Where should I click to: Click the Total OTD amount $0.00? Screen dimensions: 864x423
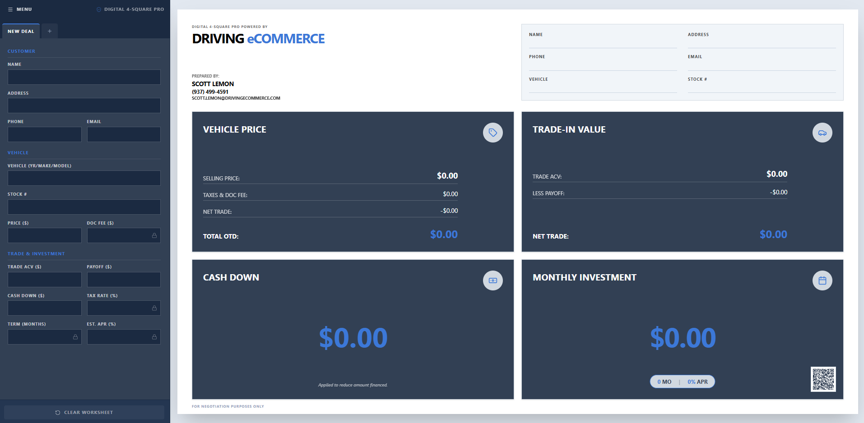(444, 234)
